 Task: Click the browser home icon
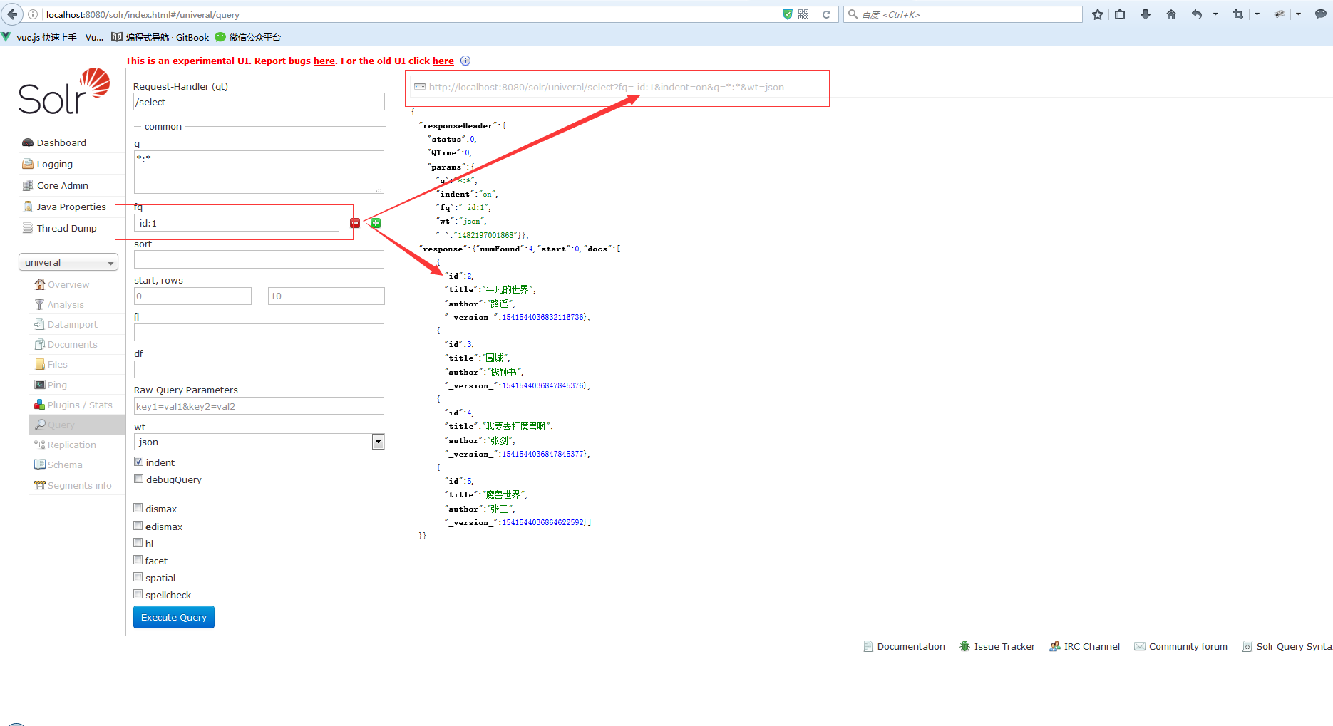click(x=1171, y=14)
